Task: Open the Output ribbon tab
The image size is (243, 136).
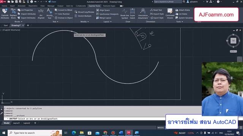Action: coord(60,6)
